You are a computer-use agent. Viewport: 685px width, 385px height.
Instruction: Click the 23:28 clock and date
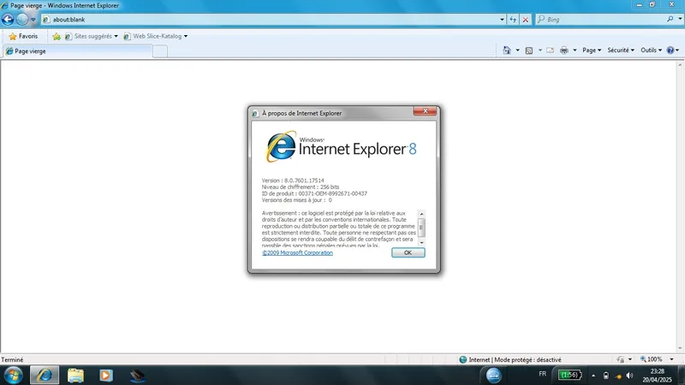(x=657, y=376)
